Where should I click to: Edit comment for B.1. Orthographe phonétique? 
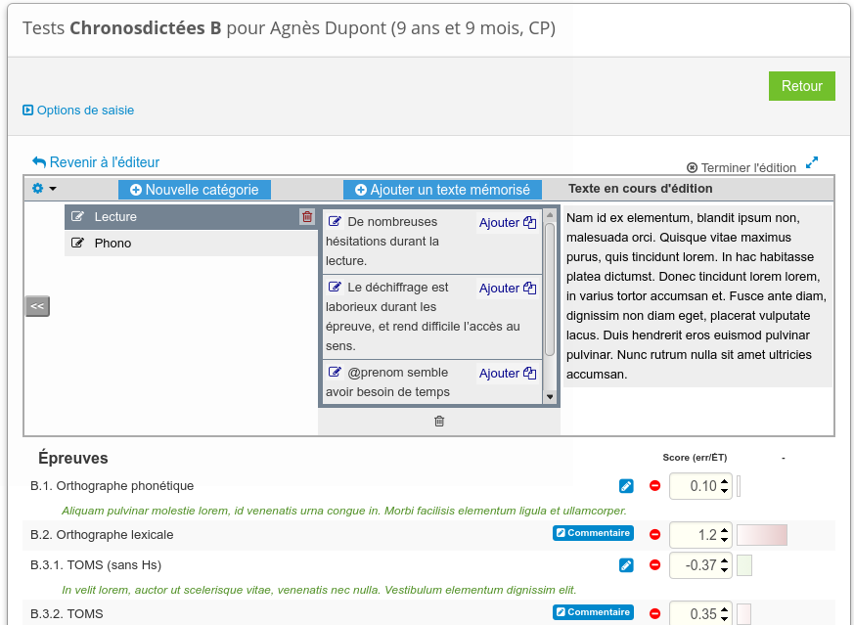point(626,486)
